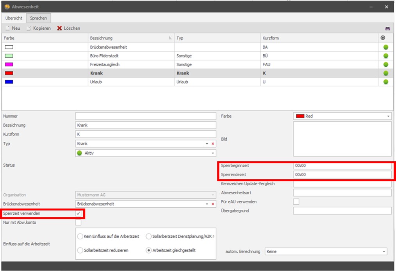Click magenta swatch of Freizeitausgleich row
This screenshot has width=396, height=271.
tap(9, 64)
